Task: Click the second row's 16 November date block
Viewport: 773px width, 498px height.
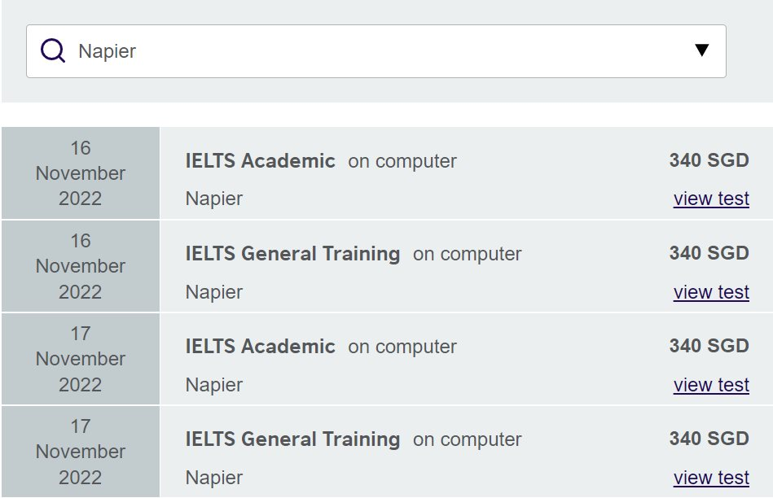Action: (80, 265)
